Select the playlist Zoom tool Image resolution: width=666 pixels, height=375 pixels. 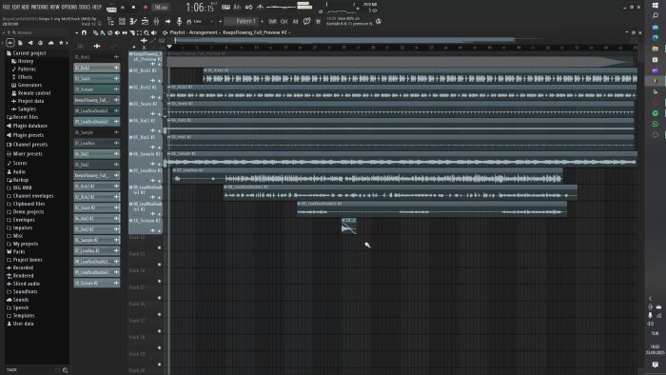click(x=147, y=32)
